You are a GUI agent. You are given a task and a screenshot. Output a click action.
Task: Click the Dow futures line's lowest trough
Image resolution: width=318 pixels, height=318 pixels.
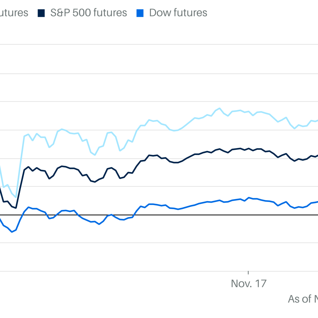(x=12, y=232)
